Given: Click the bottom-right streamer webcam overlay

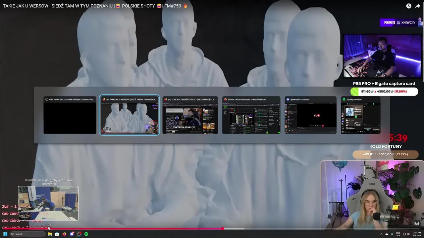Looking at the screenshot, I should pos(372,195).
